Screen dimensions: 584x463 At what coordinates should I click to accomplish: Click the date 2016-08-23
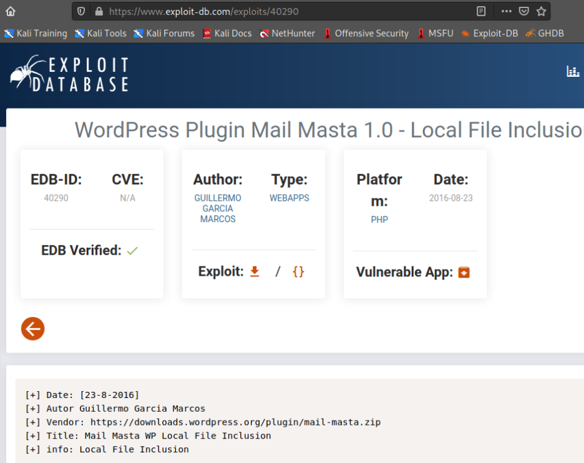coord(450,198)
